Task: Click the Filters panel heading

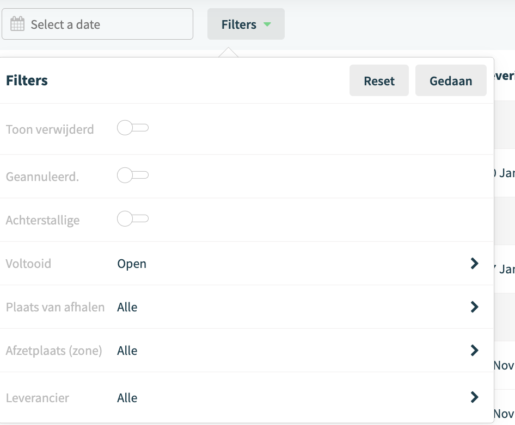Action: point(27,80)
